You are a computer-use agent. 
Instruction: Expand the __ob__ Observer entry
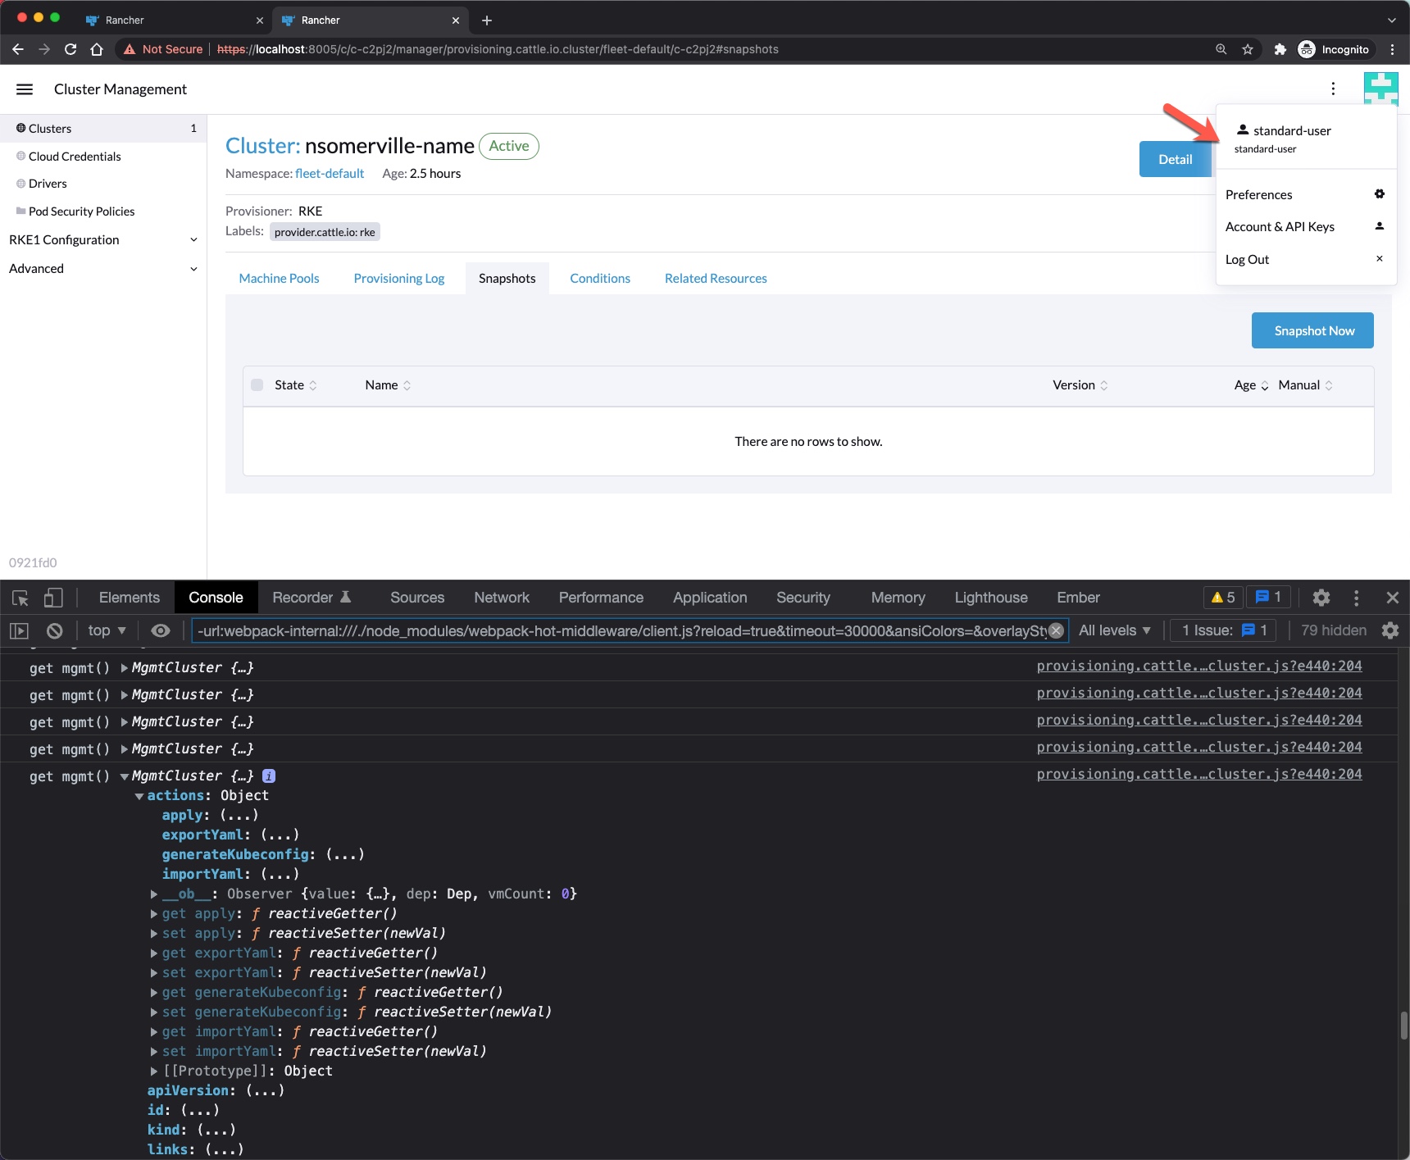coord(154,894)
